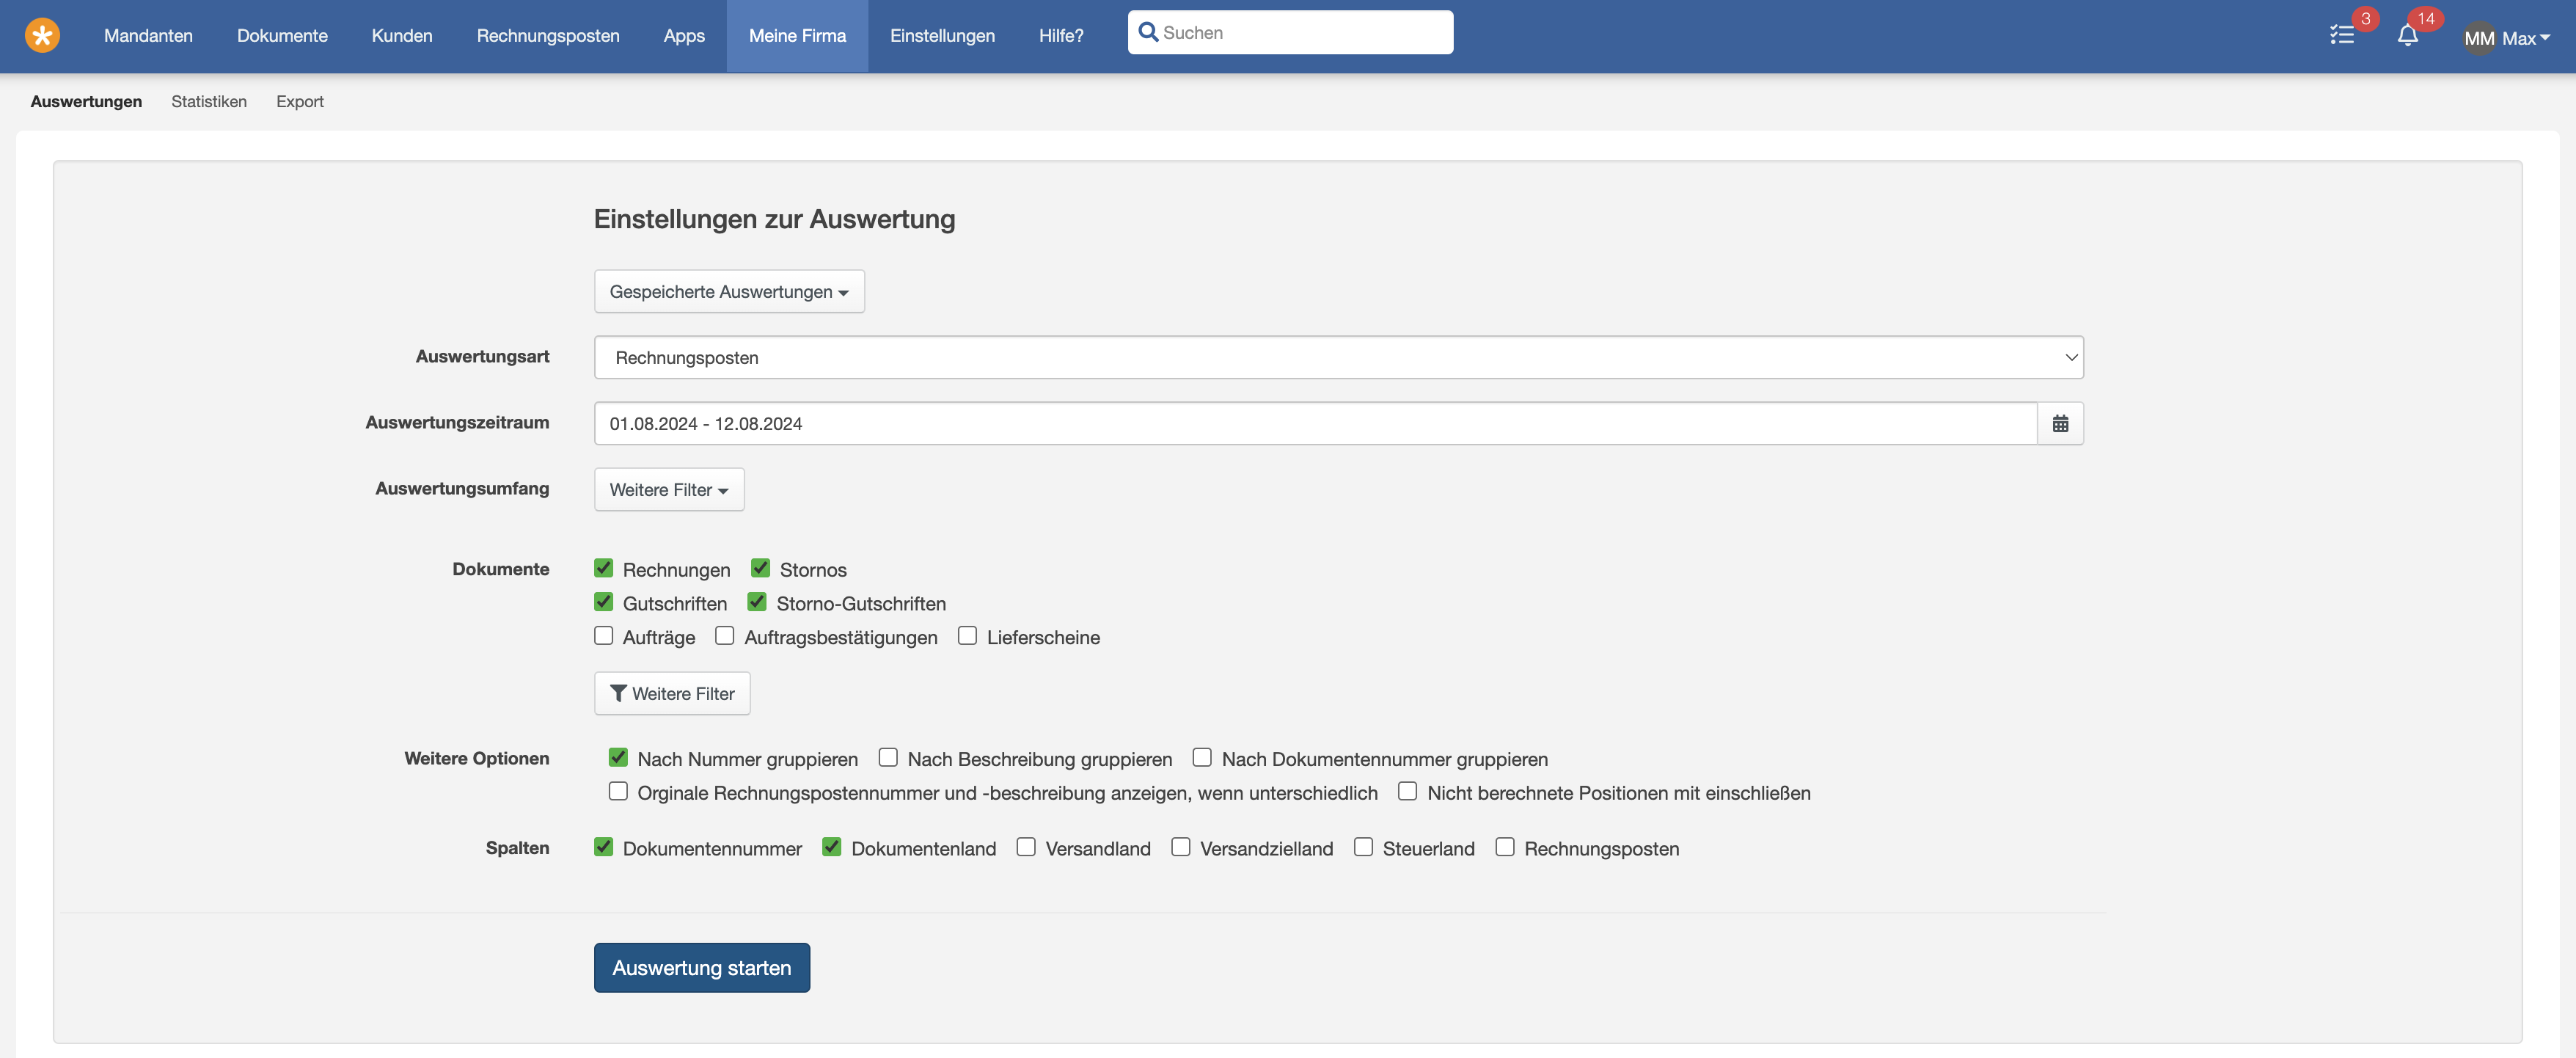Toggle Nach Nummer gruppieren option

[618, 758]
